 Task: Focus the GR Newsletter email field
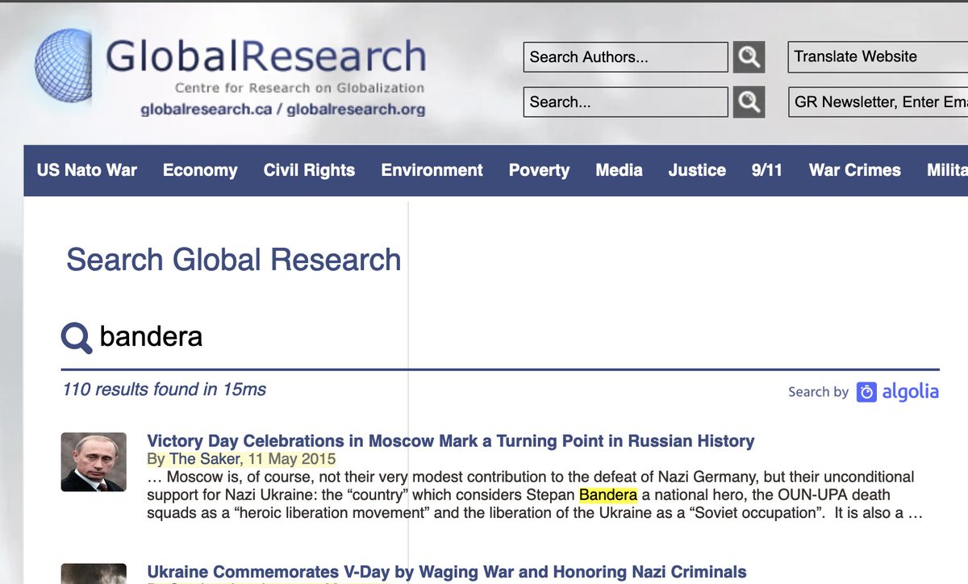(878, 102)
